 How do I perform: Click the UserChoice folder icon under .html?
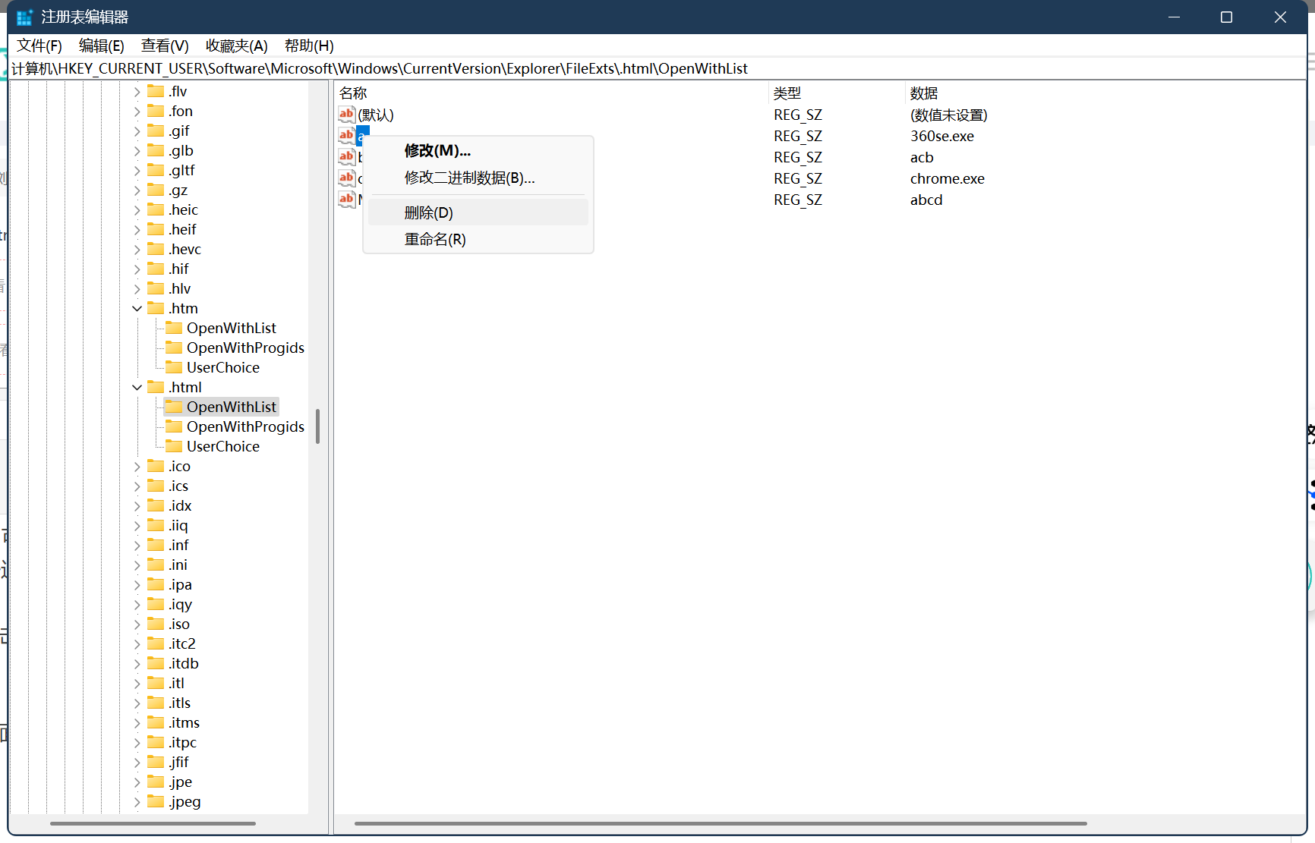(174, 446)
